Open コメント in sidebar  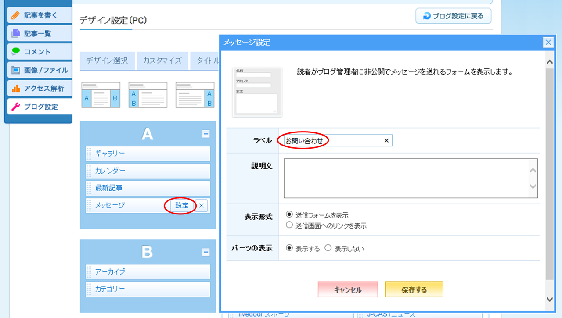coord(40,51)
